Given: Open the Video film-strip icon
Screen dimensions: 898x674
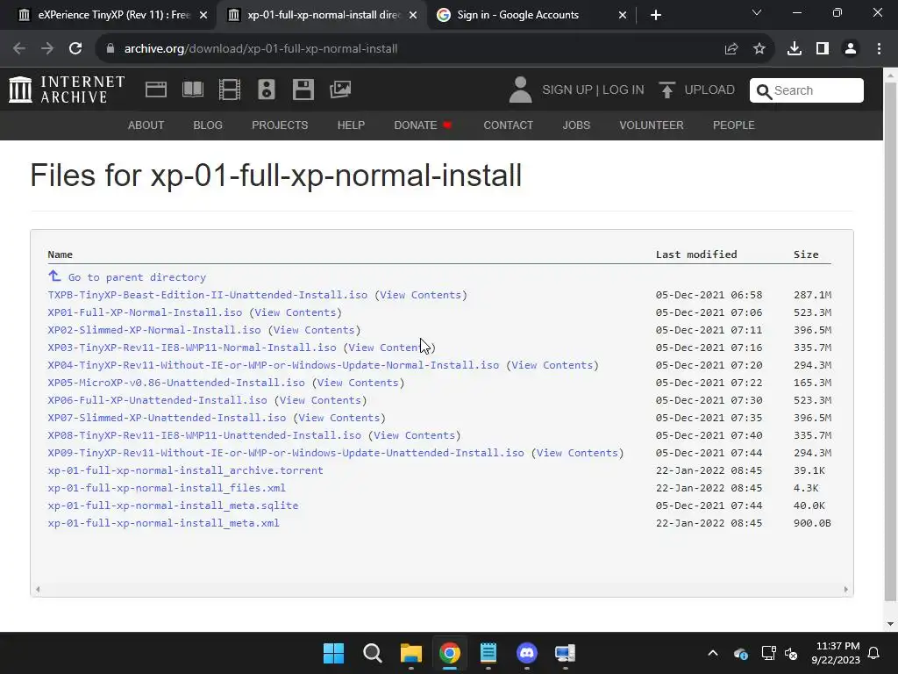Looking at the screenshot, I should pyautogui.click(x=230, y=90).
